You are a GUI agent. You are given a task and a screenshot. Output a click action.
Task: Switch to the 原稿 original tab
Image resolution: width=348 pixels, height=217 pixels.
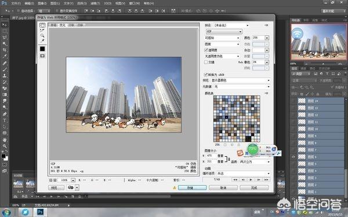pos(53,25)
